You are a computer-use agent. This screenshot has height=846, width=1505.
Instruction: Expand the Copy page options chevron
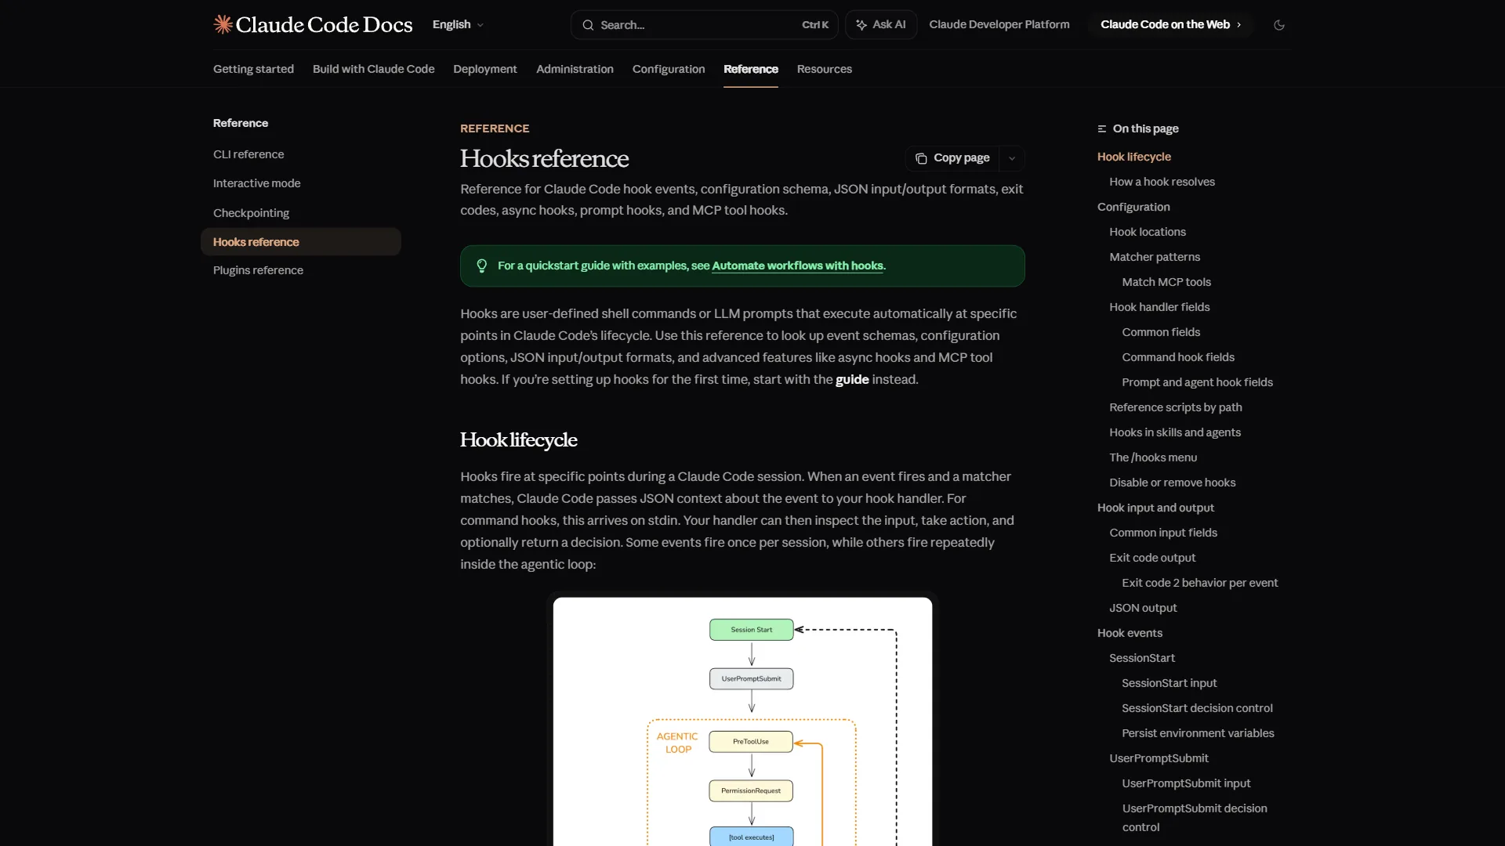pos(1012,158)
